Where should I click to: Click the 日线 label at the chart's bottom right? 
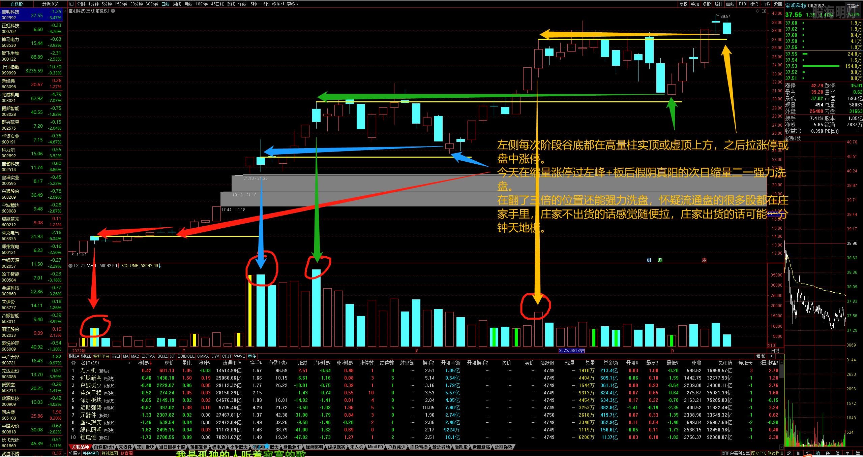(775, 351)
